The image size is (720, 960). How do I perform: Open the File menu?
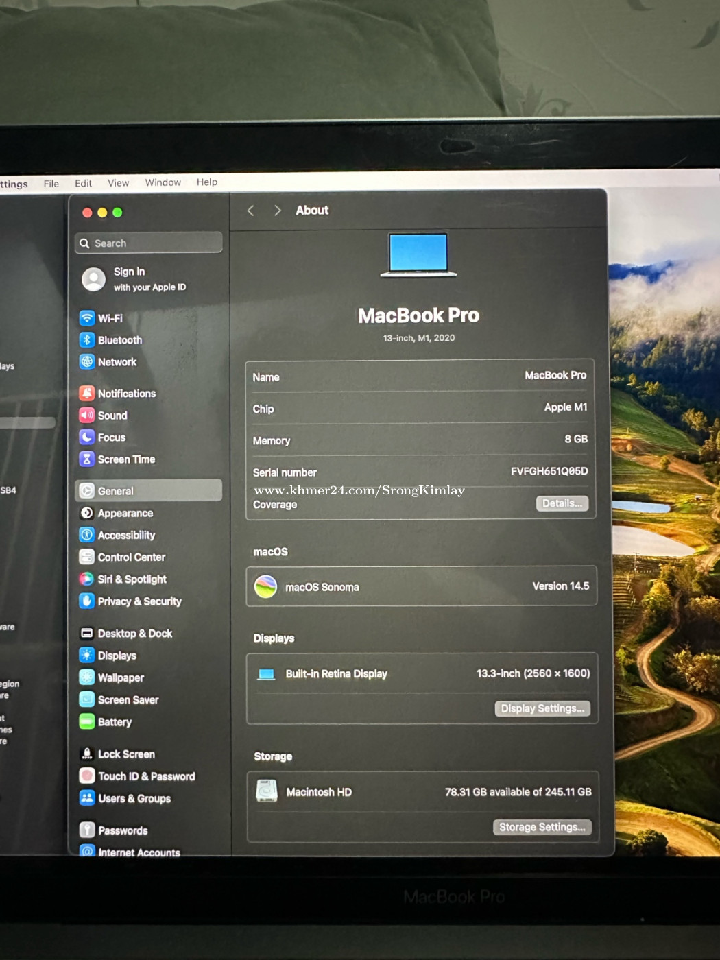pos(51,184)
